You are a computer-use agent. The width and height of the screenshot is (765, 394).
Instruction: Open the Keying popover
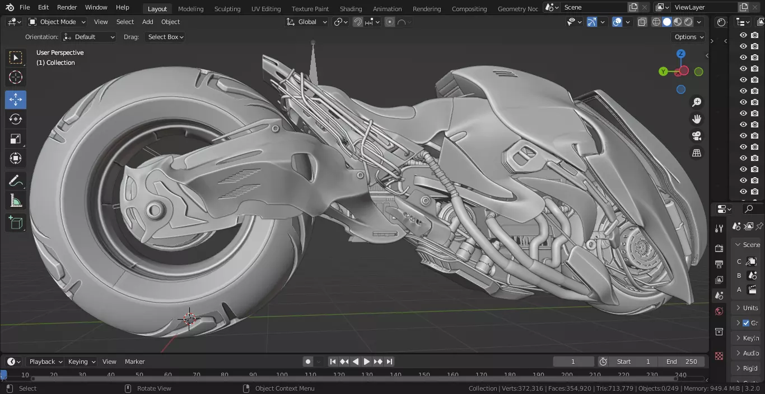coord(81,362)
